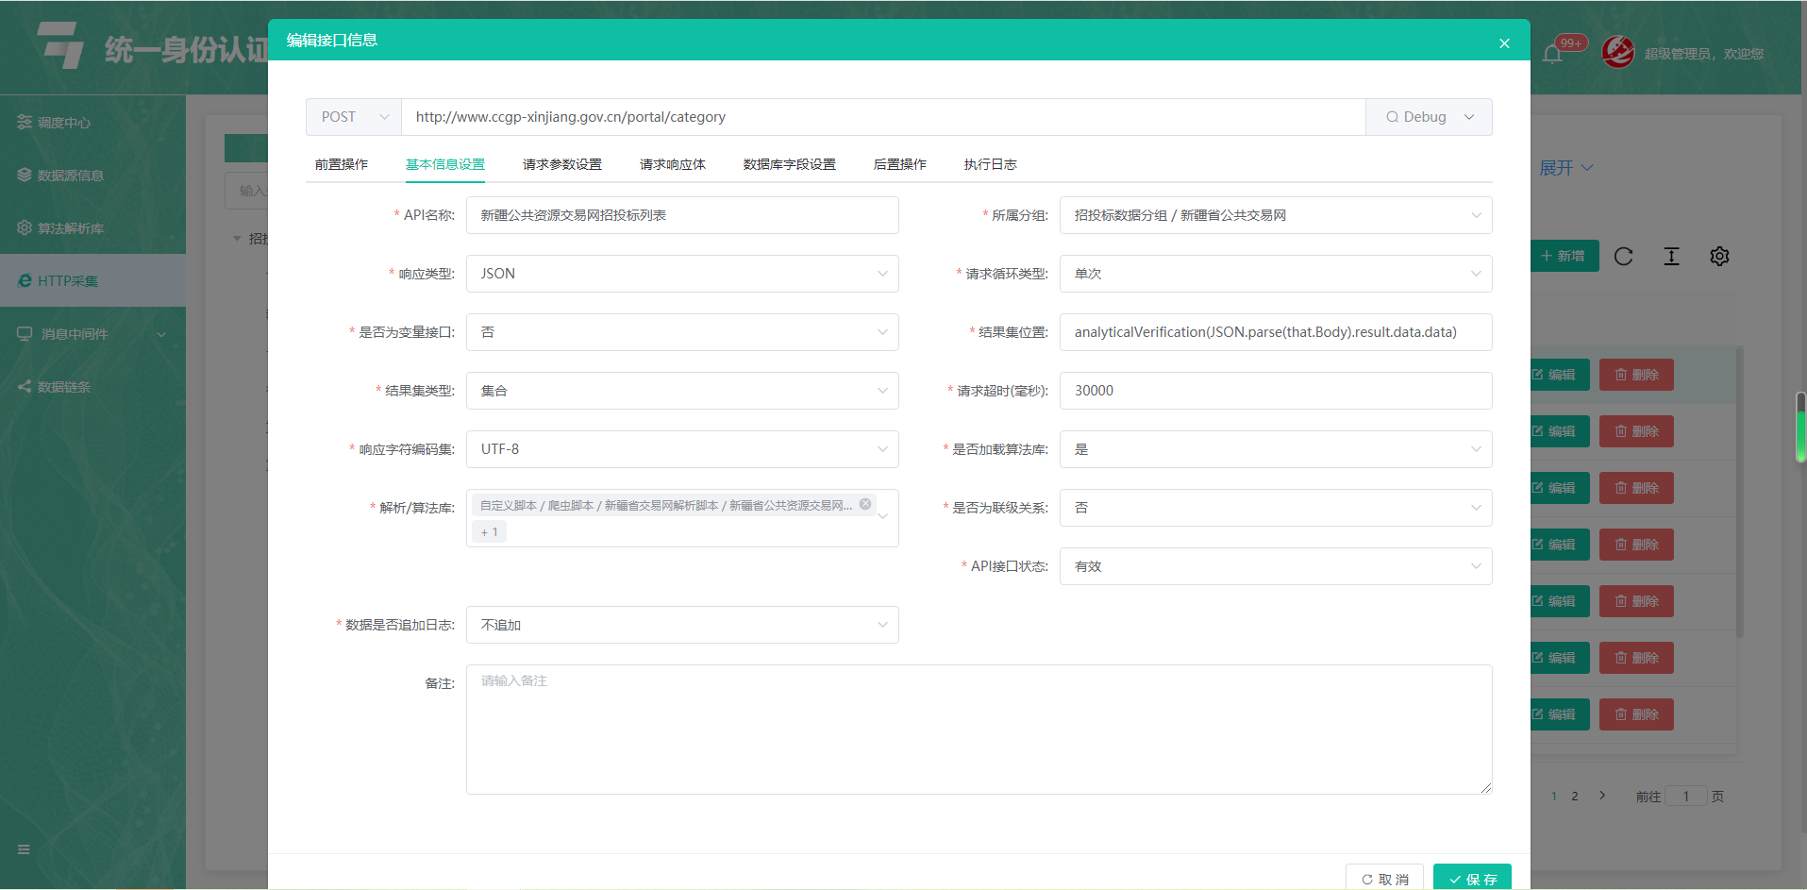Open the 响应字符编码集 UTF-8 dropdown
The height and width of the screenshot is (890, 1807).
click(682, 449)
